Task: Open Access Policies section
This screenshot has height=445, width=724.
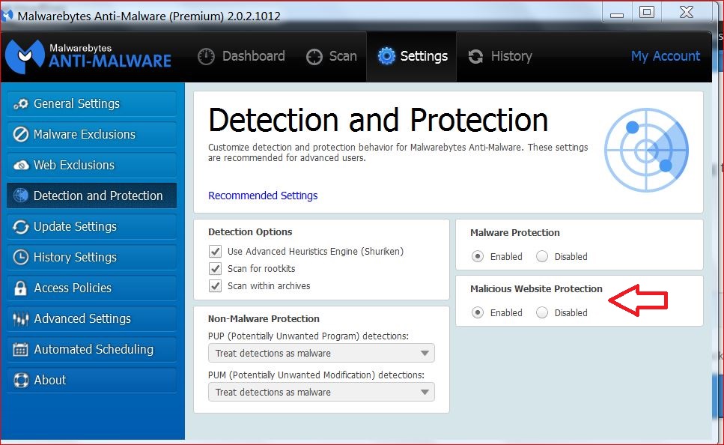Action: [x=92, y=288]
